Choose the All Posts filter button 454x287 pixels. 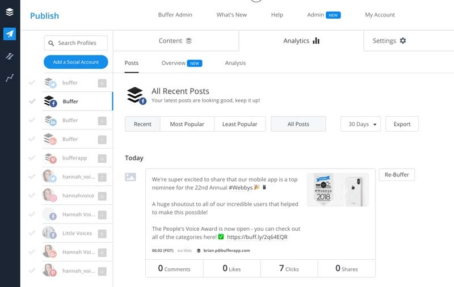pyautogui.click(x=299, y=124)
